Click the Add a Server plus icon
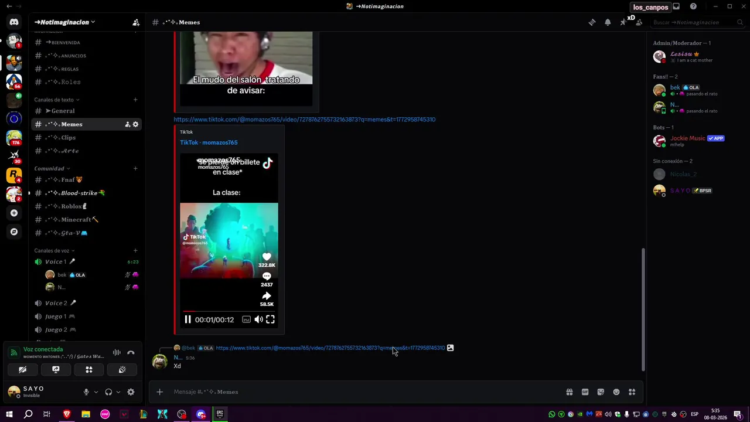This screenshot has height=422, width=750. 14,213
